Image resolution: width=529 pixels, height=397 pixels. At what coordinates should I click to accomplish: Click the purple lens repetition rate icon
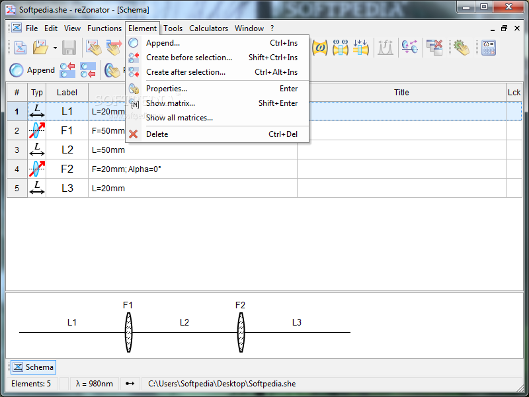tap(409, 48)
